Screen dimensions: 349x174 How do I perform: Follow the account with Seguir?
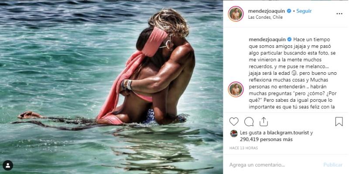(x=304, y=11)
